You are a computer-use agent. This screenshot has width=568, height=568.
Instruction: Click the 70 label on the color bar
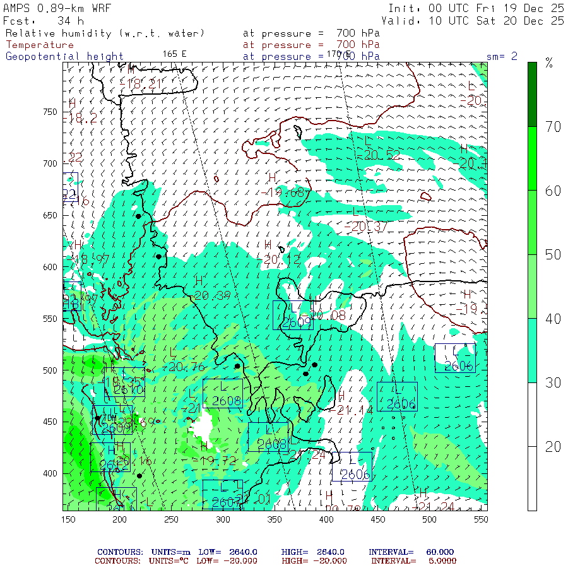553,127
